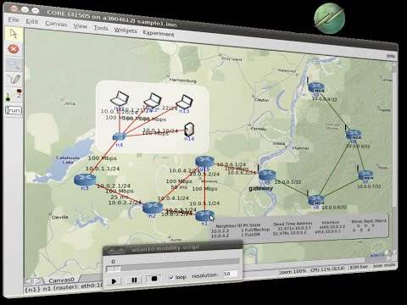Select MDR node n7
The width and height of the screenshot is (407, 305).
(365, 175)
